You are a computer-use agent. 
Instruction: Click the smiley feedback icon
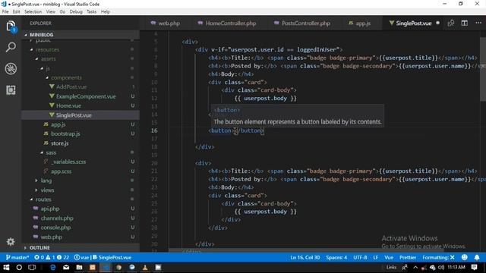(464, 258)
